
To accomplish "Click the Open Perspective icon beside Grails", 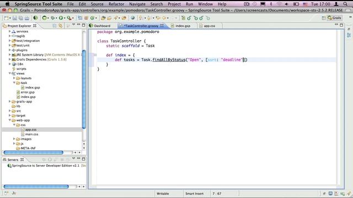I will coord(324,18).
